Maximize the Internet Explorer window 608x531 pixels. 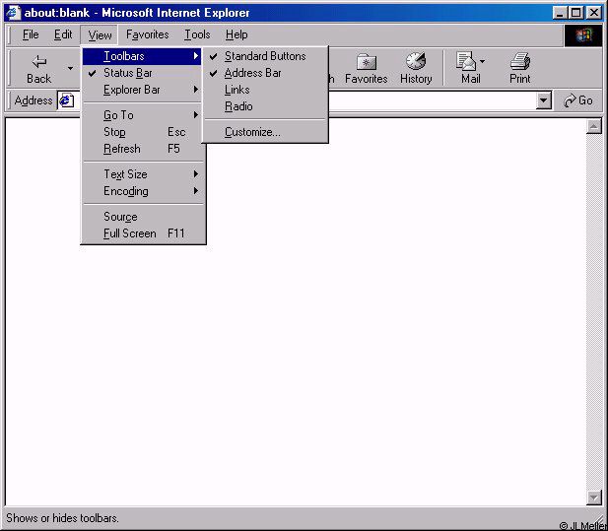[x=575, y=13]
